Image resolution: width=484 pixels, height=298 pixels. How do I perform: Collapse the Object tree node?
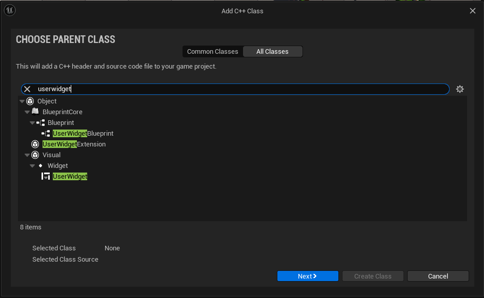pos(22,101)
